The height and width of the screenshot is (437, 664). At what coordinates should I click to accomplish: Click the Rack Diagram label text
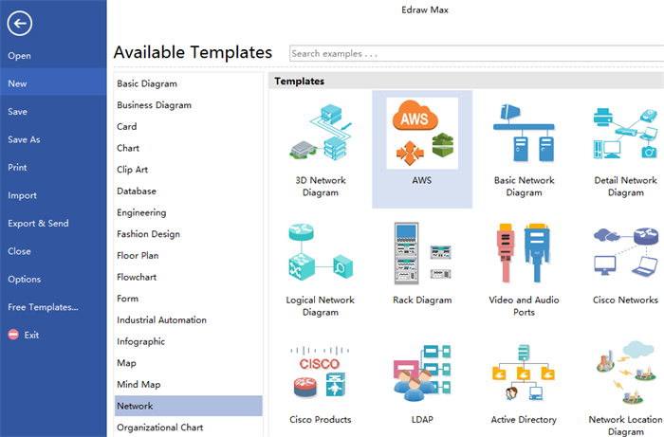tap(422, 300)
